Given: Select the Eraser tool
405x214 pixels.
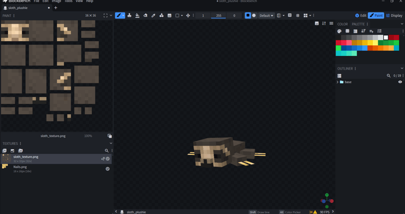Looking at the screenshot, I should coord(146,15).
